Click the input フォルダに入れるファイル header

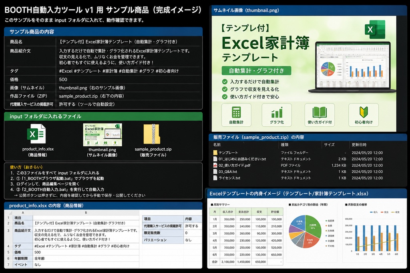point(103,116)
